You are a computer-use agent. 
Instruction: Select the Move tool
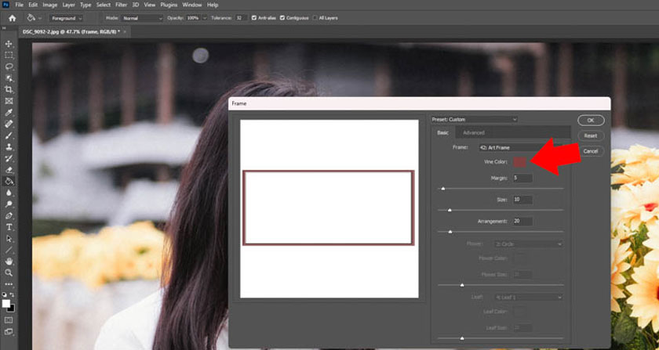coord(9,45)
